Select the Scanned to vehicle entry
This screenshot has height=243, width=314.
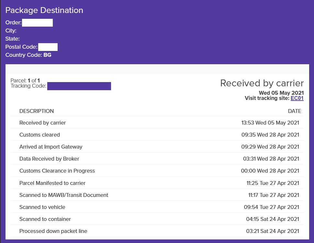[42, 207]
